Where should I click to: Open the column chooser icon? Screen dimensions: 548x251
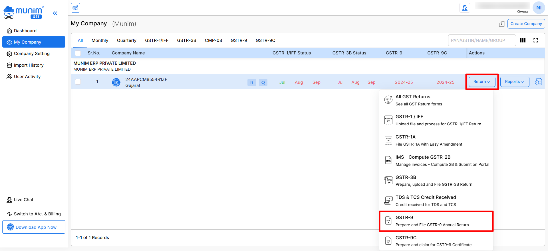pyautogui.click(x=523, y=40)
